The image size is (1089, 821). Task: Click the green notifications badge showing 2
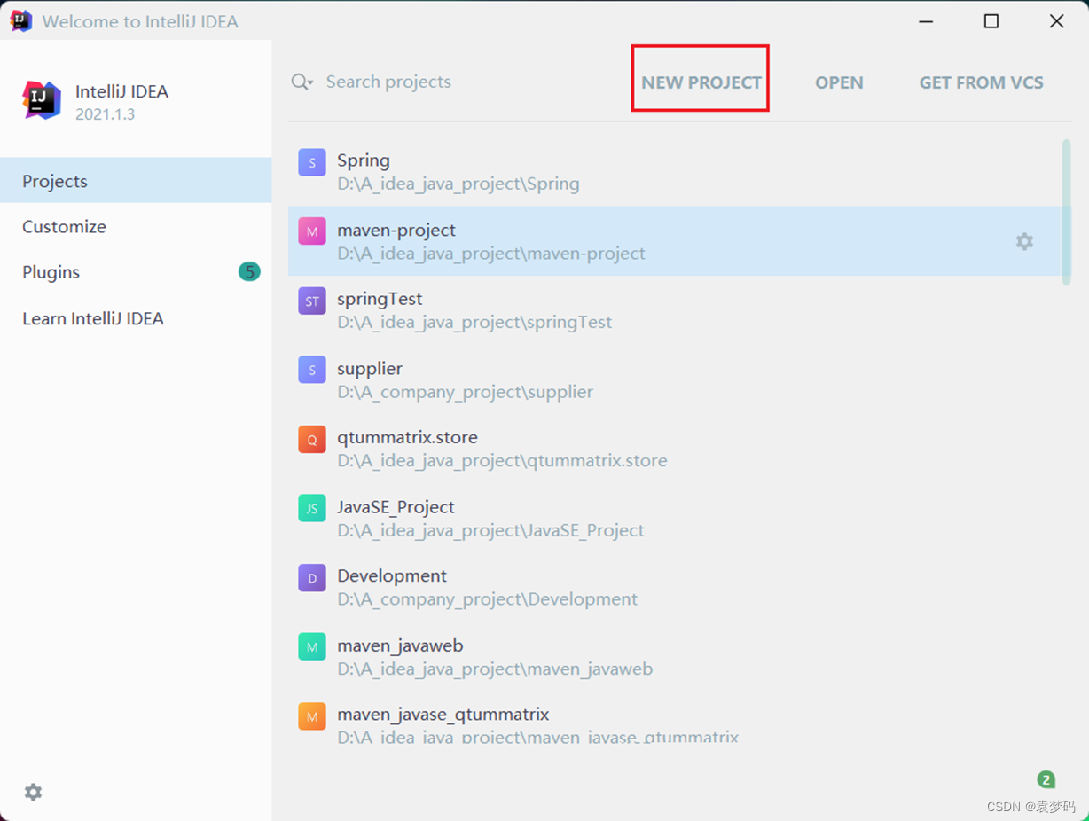(1046, 779)
